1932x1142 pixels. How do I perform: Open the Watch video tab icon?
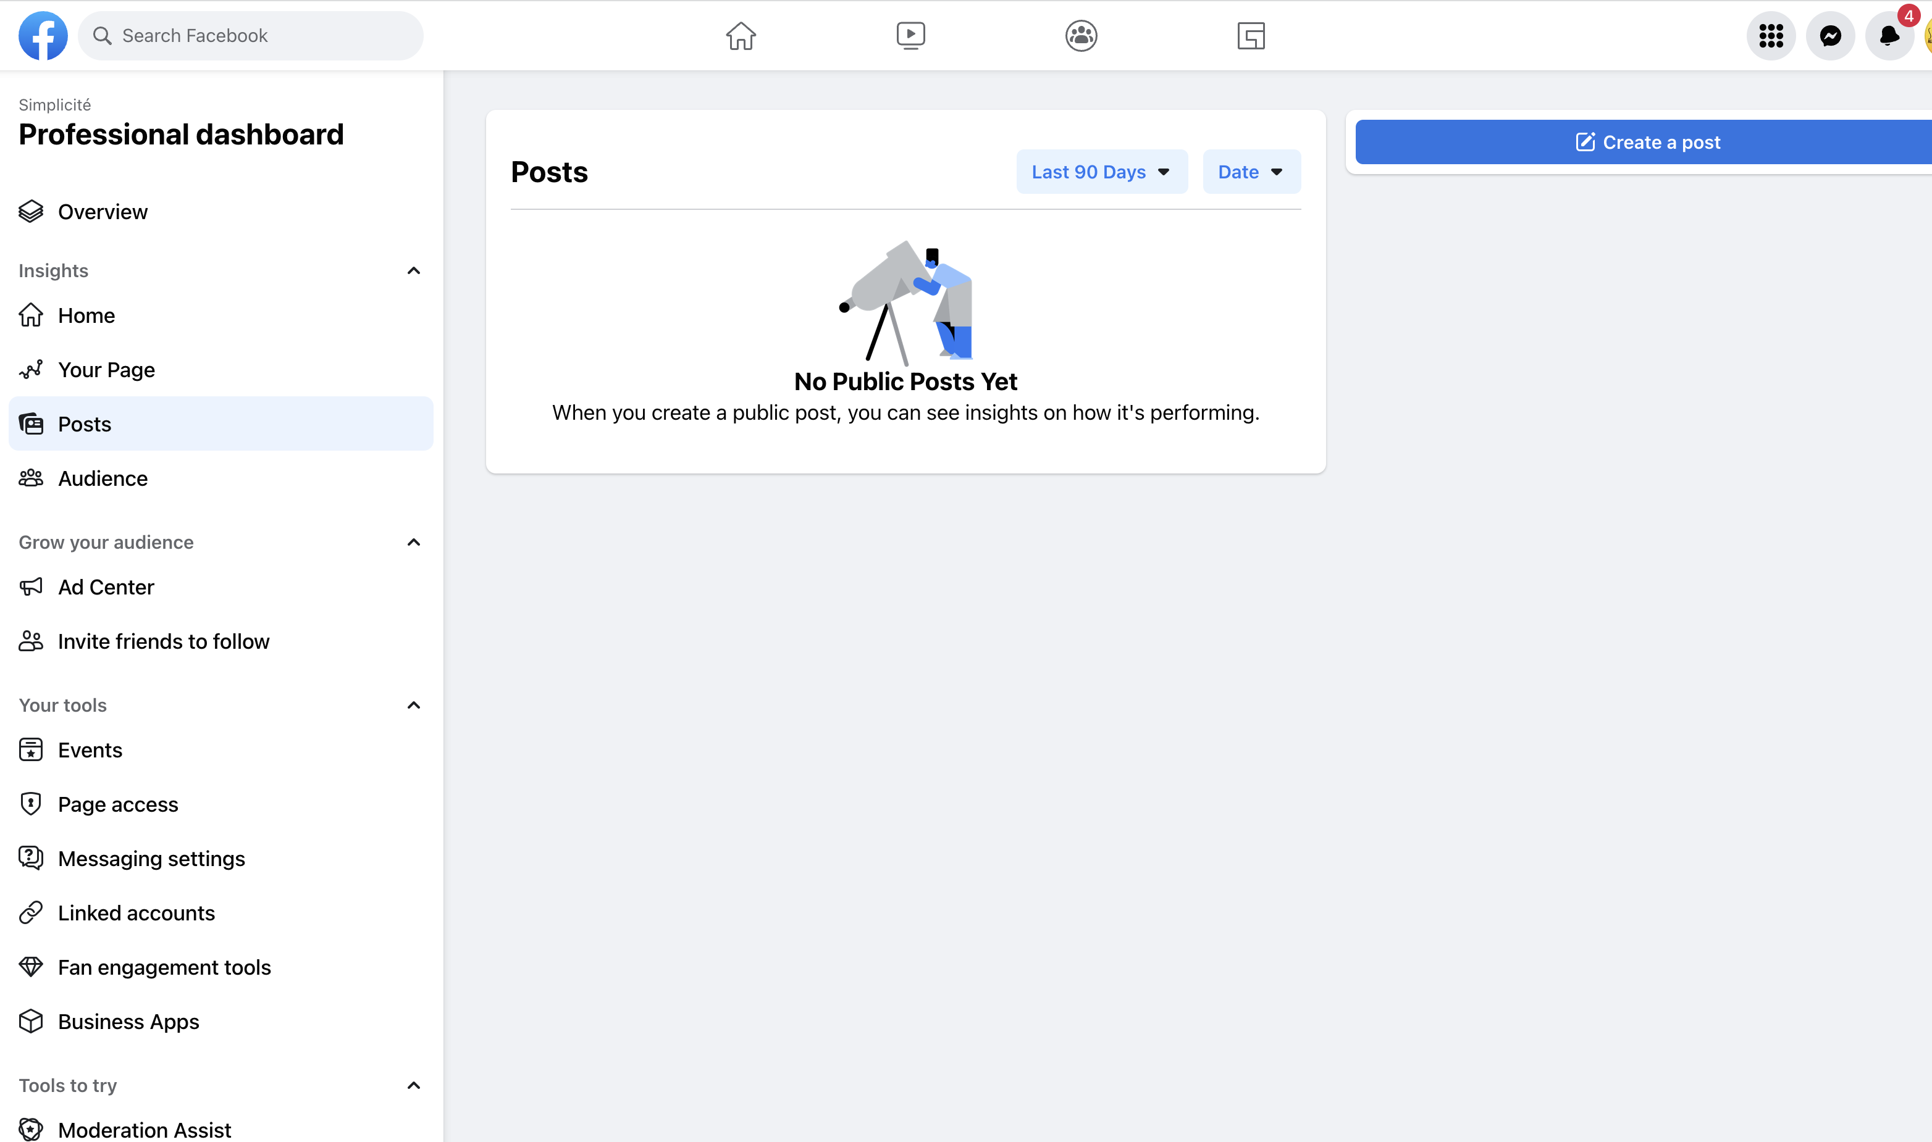pos(910,35)
